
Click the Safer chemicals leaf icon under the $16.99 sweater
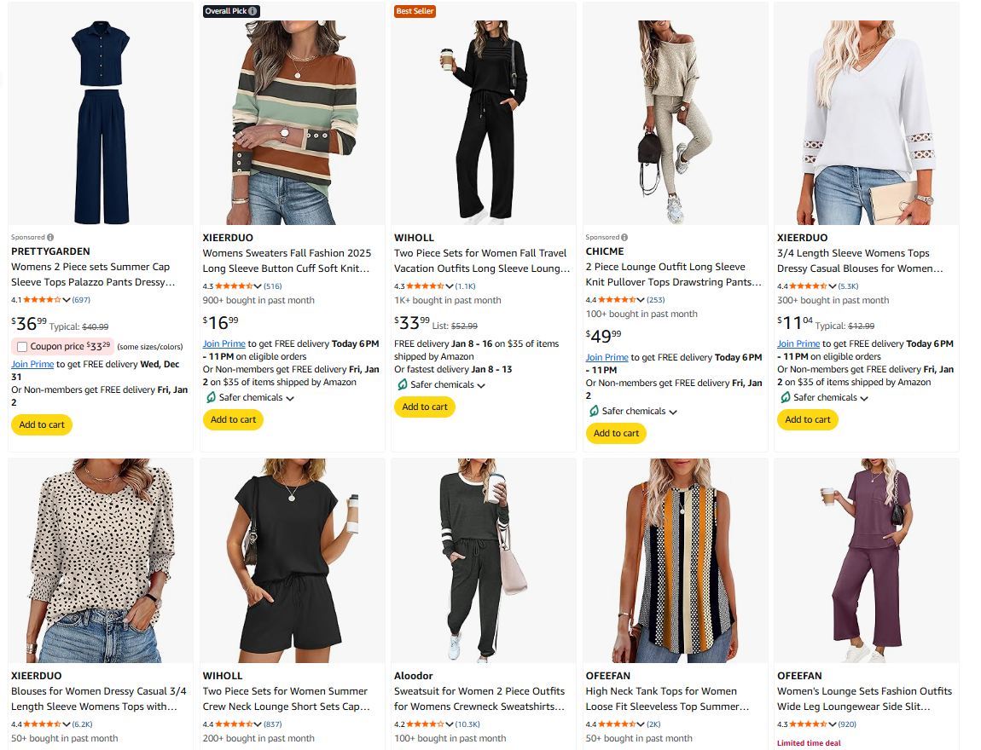(212, 397)
